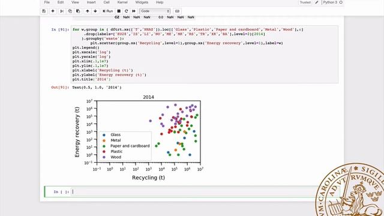Click the output text Text(0.5, 1.0, '2014')
The image size is (384, 216).
tap(97, 88)
